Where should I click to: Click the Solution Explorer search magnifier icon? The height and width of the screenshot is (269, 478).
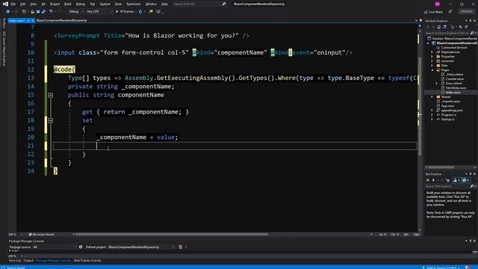(472, 33)
